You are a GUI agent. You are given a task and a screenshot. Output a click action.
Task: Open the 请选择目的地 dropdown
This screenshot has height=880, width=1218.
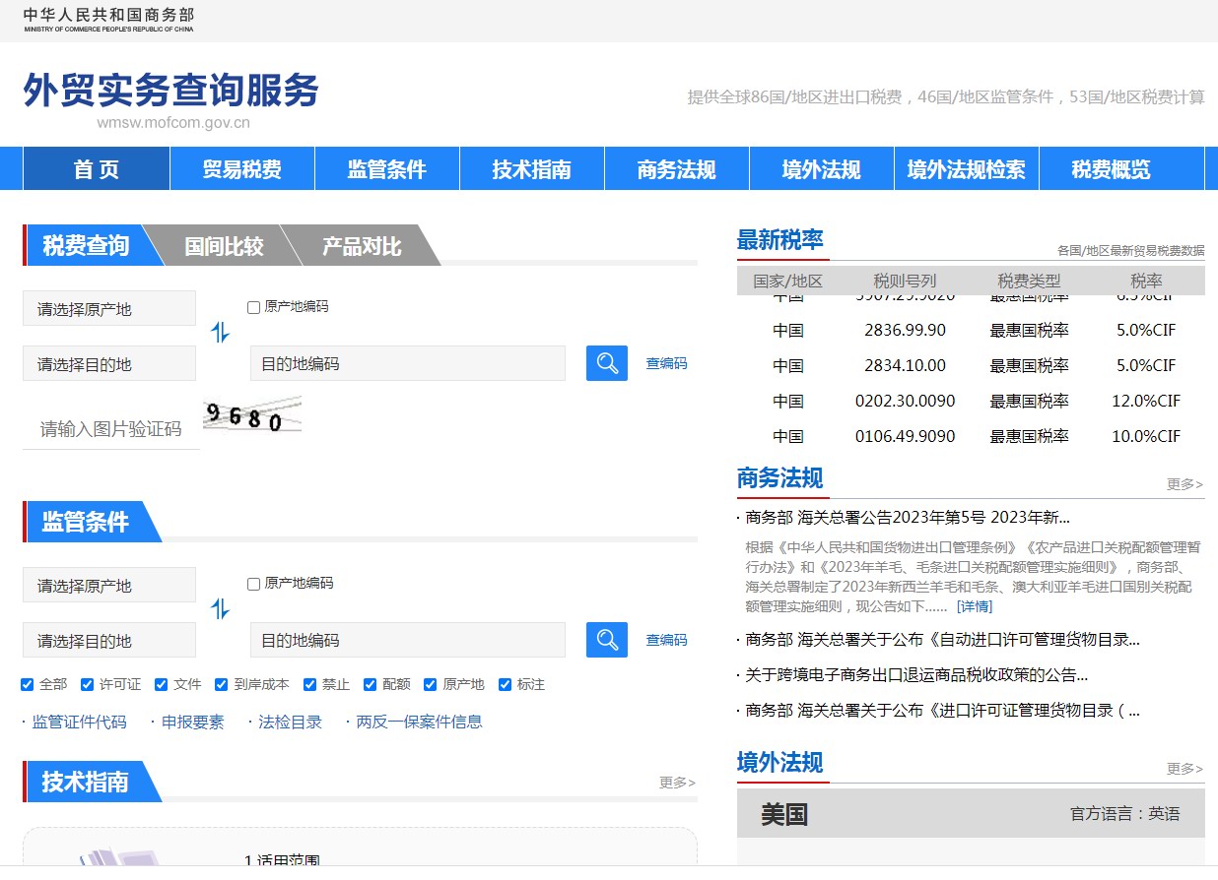tap(108, 363)
